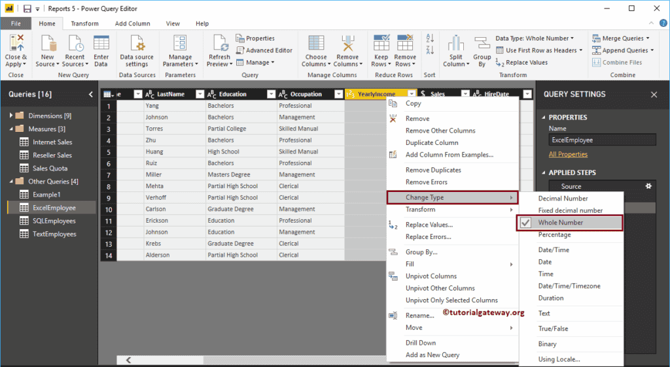Choose Remove Other Columns from the context menu
This screenshot has height=367, width=670.
click(440, 131)
